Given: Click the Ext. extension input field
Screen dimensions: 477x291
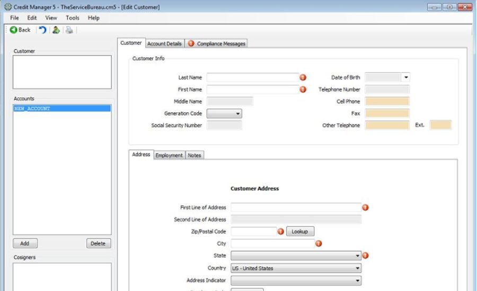Looking at the screenshot, I should click(x=440, y=125).
